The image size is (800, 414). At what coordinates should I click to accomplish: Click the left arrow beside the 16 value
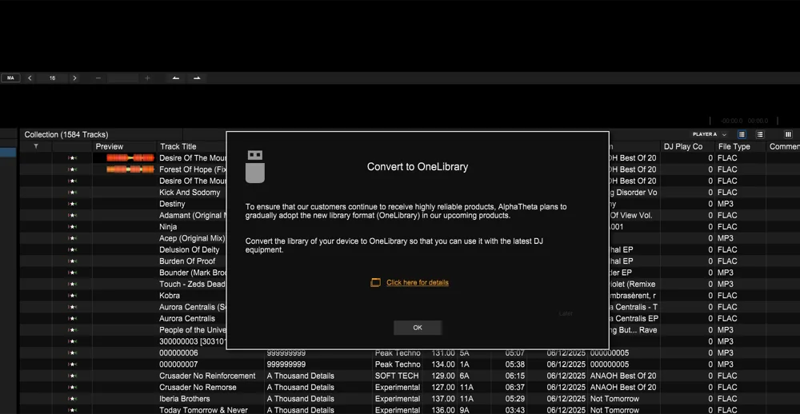tap(30, 78)
